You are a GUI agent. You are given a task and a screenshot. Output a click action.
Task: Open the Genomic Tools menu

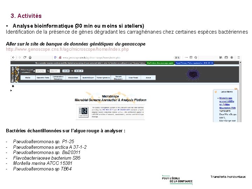pyautogui.click(x=43, y=78)
